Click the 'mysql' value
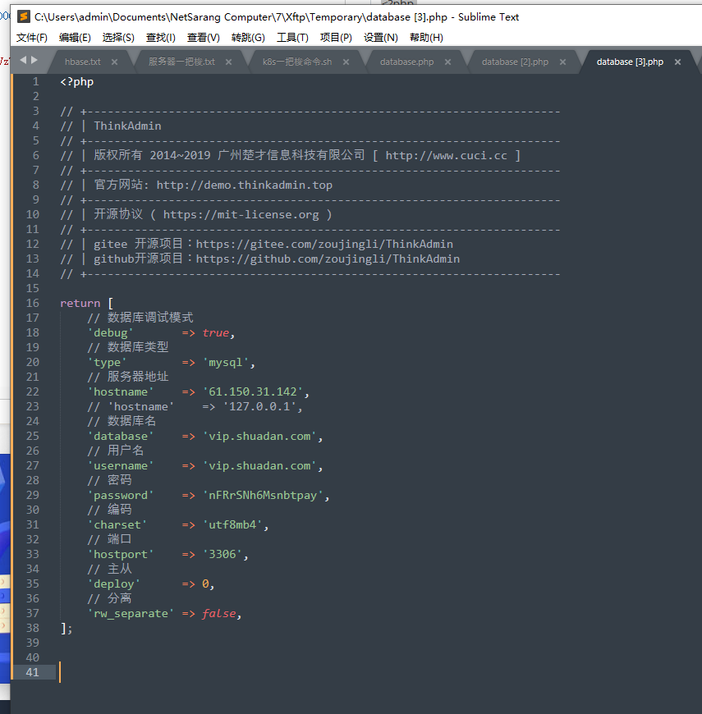This screenshot has height=714, width=702. (x=226, y=363)
